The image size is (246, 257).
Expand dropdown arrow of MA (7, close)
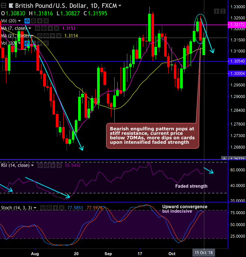[x=30, y=28]
